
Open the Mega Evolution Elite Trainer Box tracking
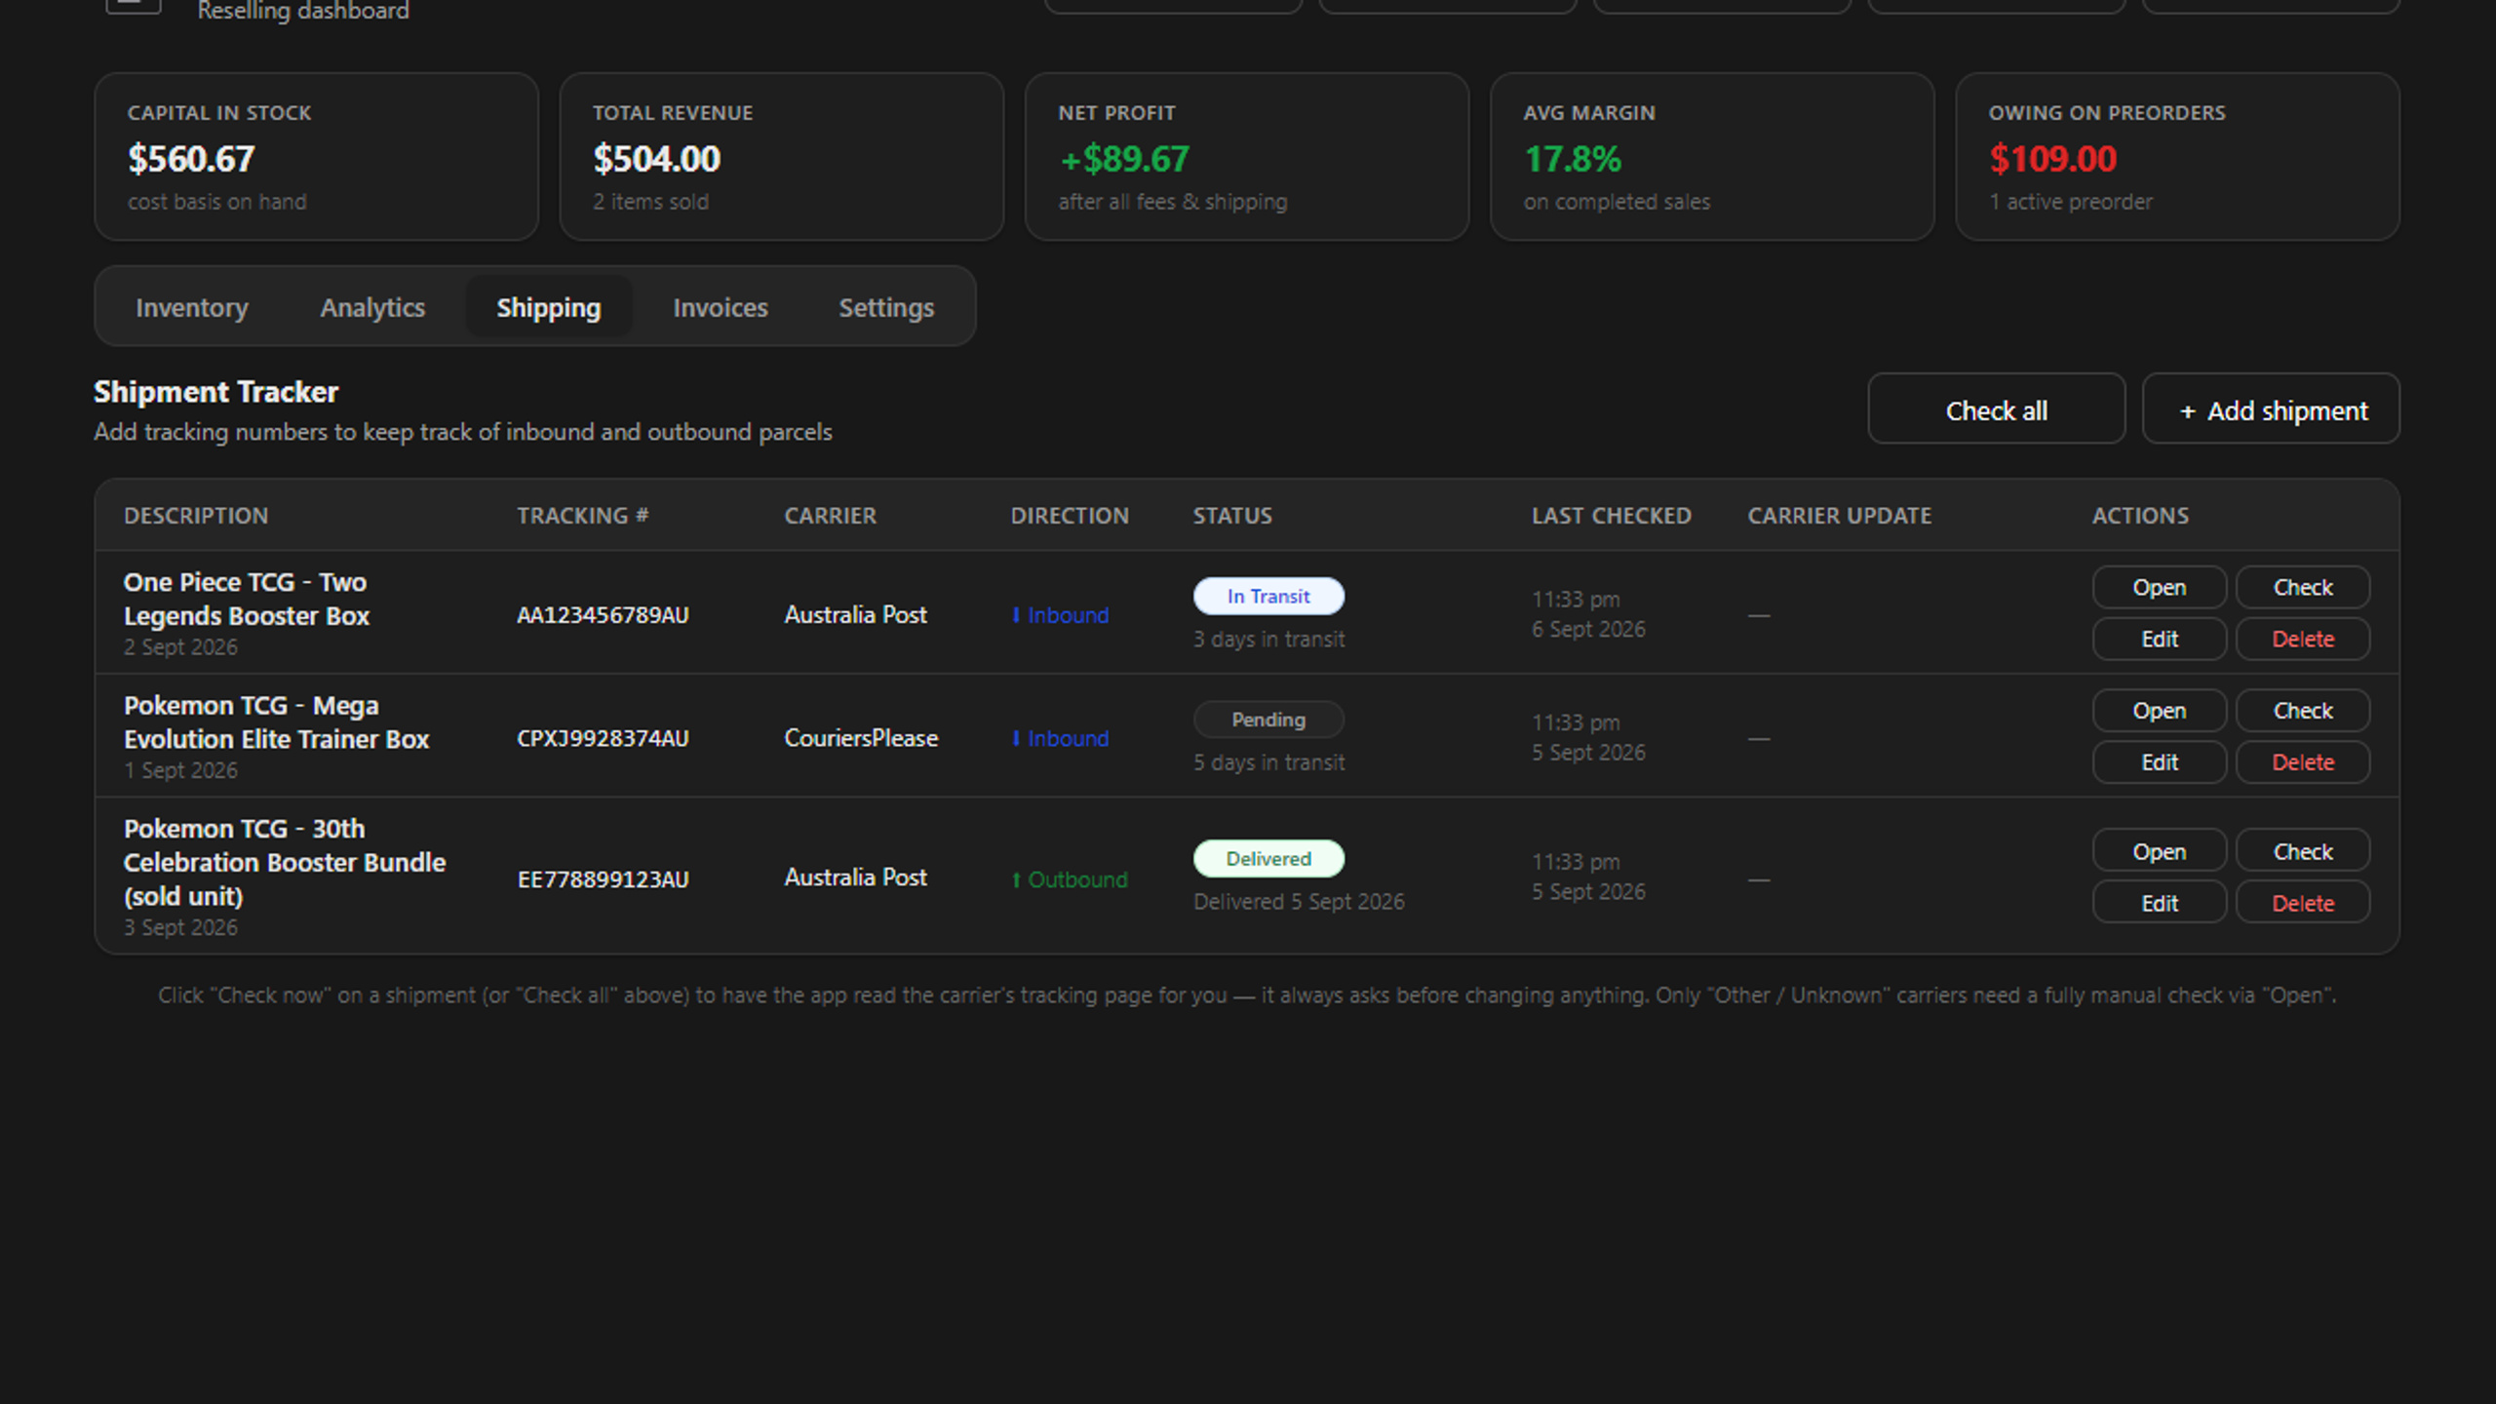(2159, 711)
